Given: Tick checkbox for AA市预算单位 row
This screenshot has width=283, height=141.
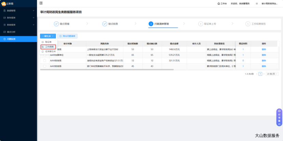Looking at the screenshot, I should [x=44, y=54].
